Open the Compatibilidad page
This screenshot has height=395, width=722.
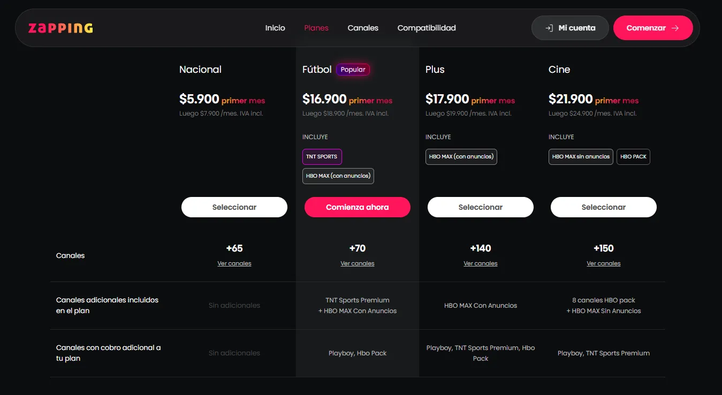[x=427, y=28]
